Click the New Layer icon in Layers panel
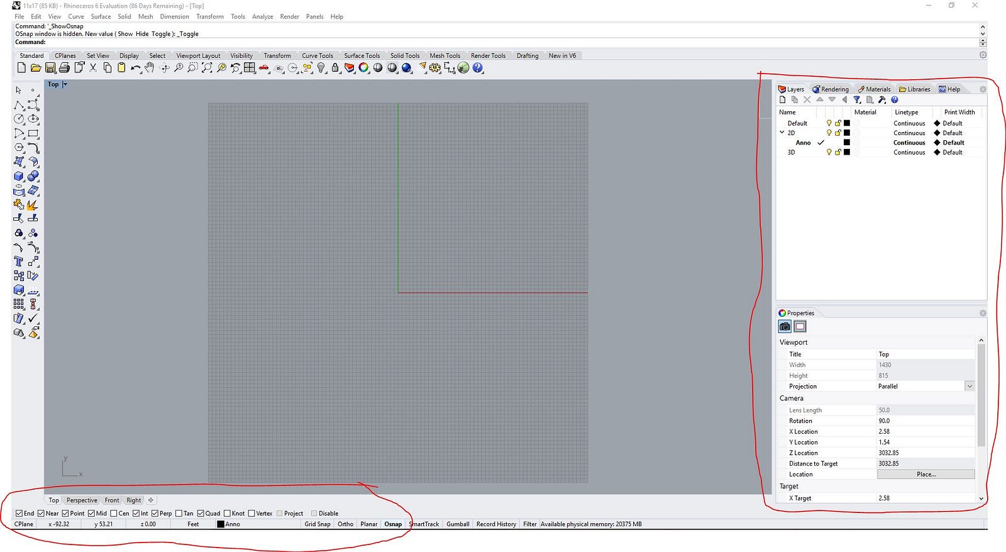This screenshot has height=552, width=1006. pos(782,99)
